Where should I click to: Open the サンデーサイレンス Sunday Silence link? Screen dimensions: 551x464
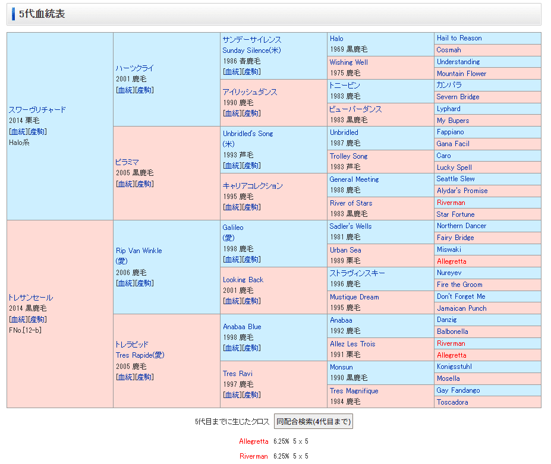coord(251,45)
